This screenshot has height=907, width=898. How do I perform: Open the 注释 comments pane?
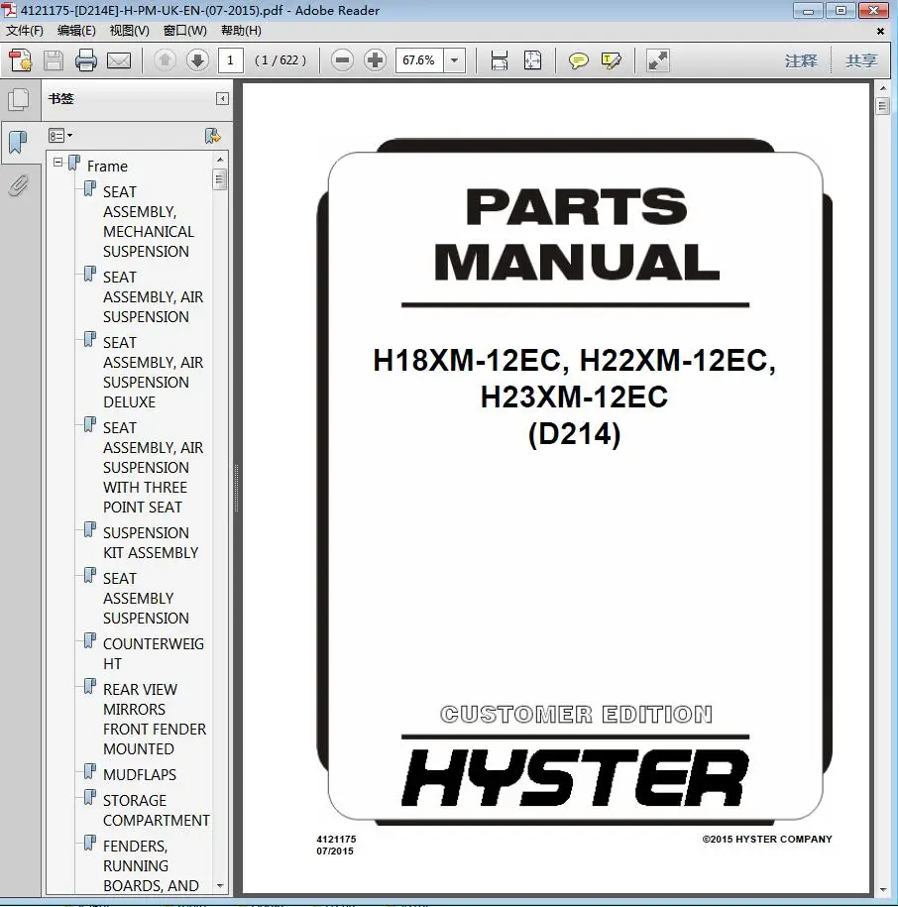click(801, 60)
